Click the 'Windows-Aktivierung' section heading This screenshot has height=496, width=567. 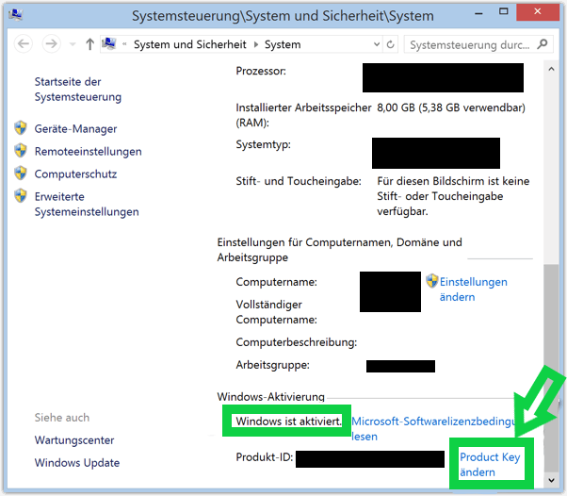click(271, 397)
